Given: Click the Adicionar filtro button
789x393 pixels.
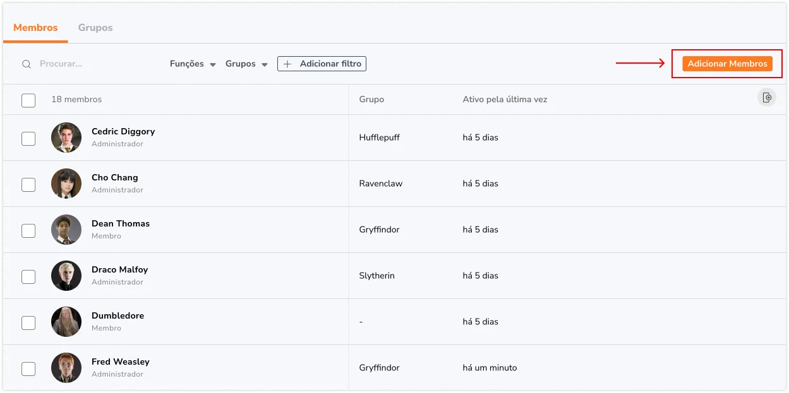Looking at the screenshot, I should pos(322,64).
